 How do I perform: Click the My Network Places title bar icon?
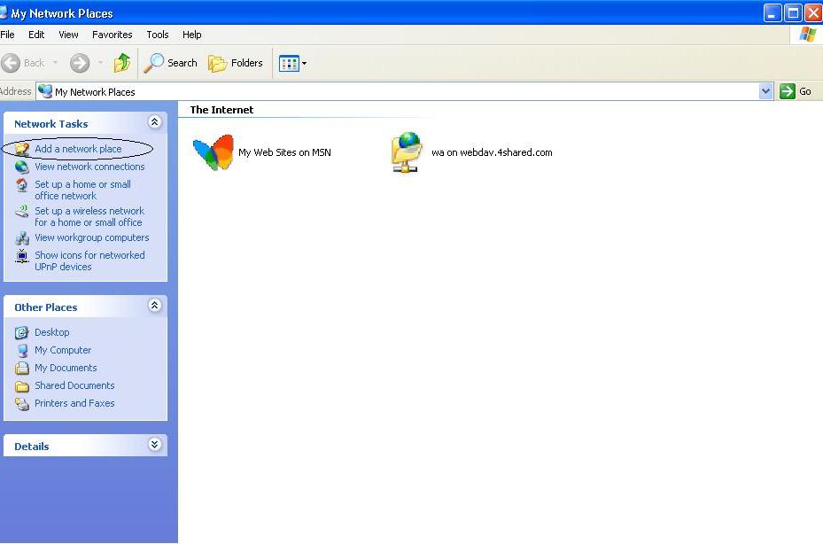[4, 12]
